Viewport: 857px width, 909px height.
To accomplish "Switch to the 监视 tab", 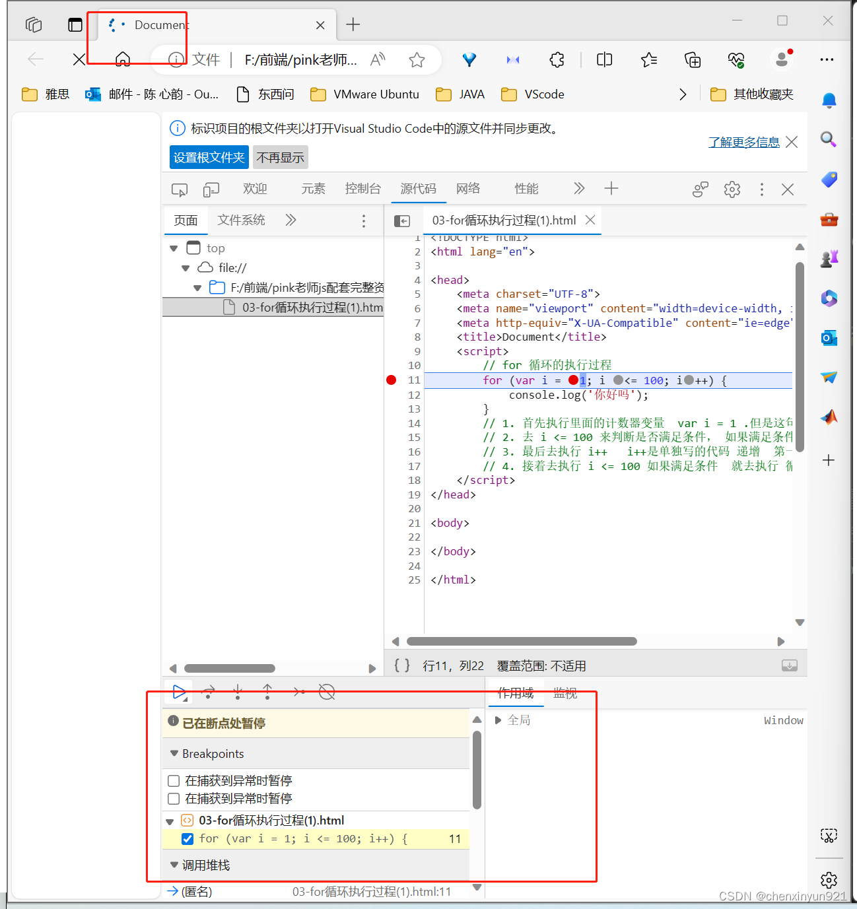I will (x=565, y=693).
